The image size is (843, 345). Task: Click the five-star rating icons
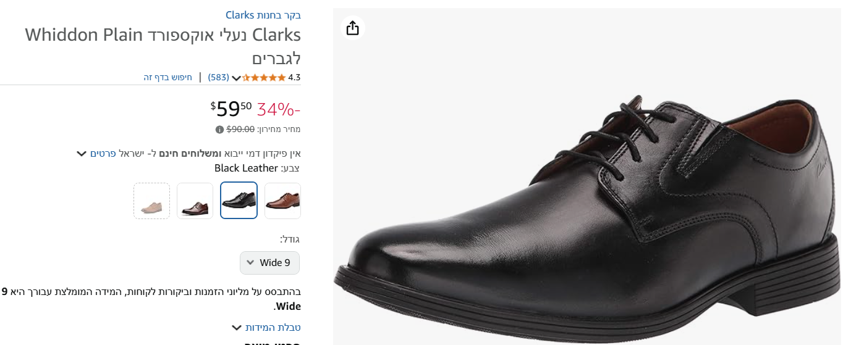(x=264, y=78)
